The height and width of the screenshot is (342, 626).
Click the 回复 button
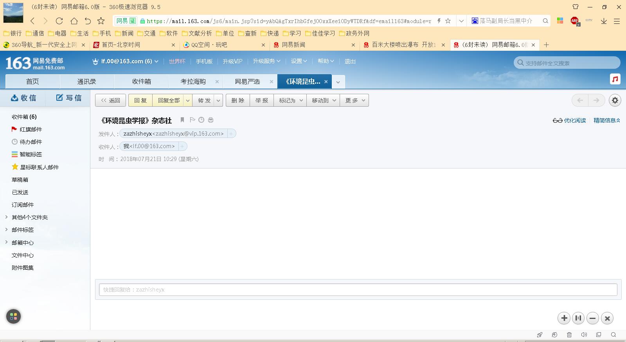(x=140, y=100)
